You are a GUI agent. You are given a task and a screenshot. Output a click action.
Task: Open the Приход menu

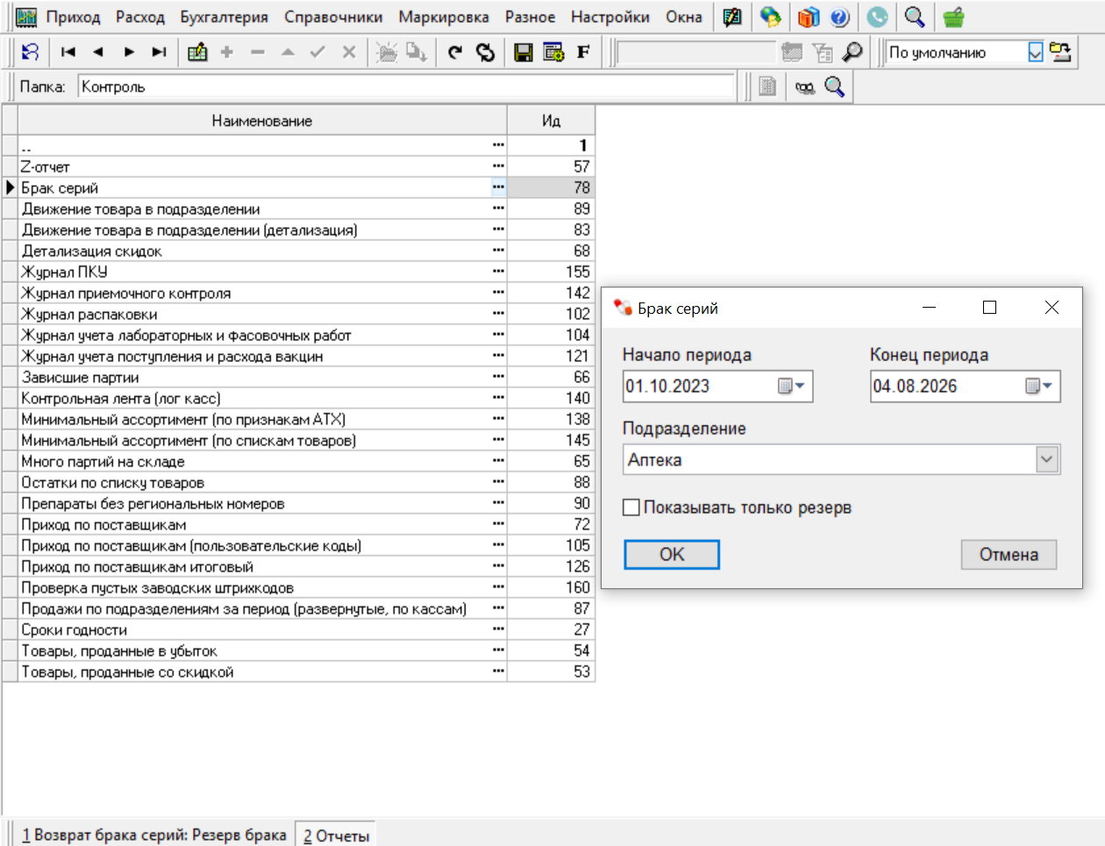tap(73, 17)
